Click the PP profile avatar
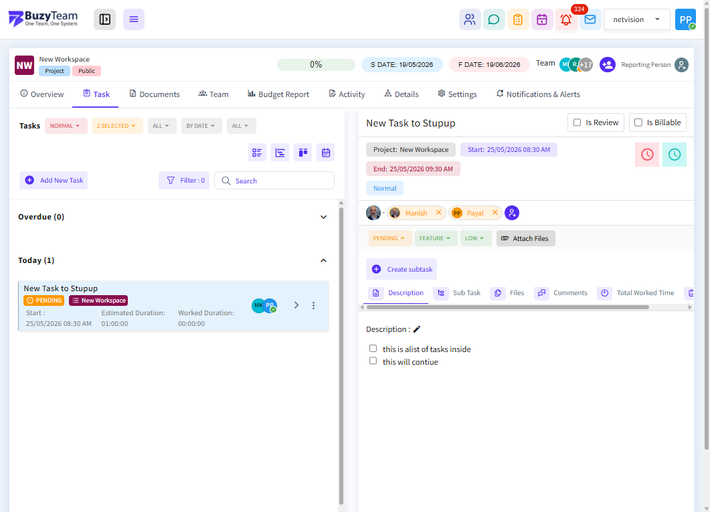The width and height of the screenshot is (710, 512). [685, 19]
